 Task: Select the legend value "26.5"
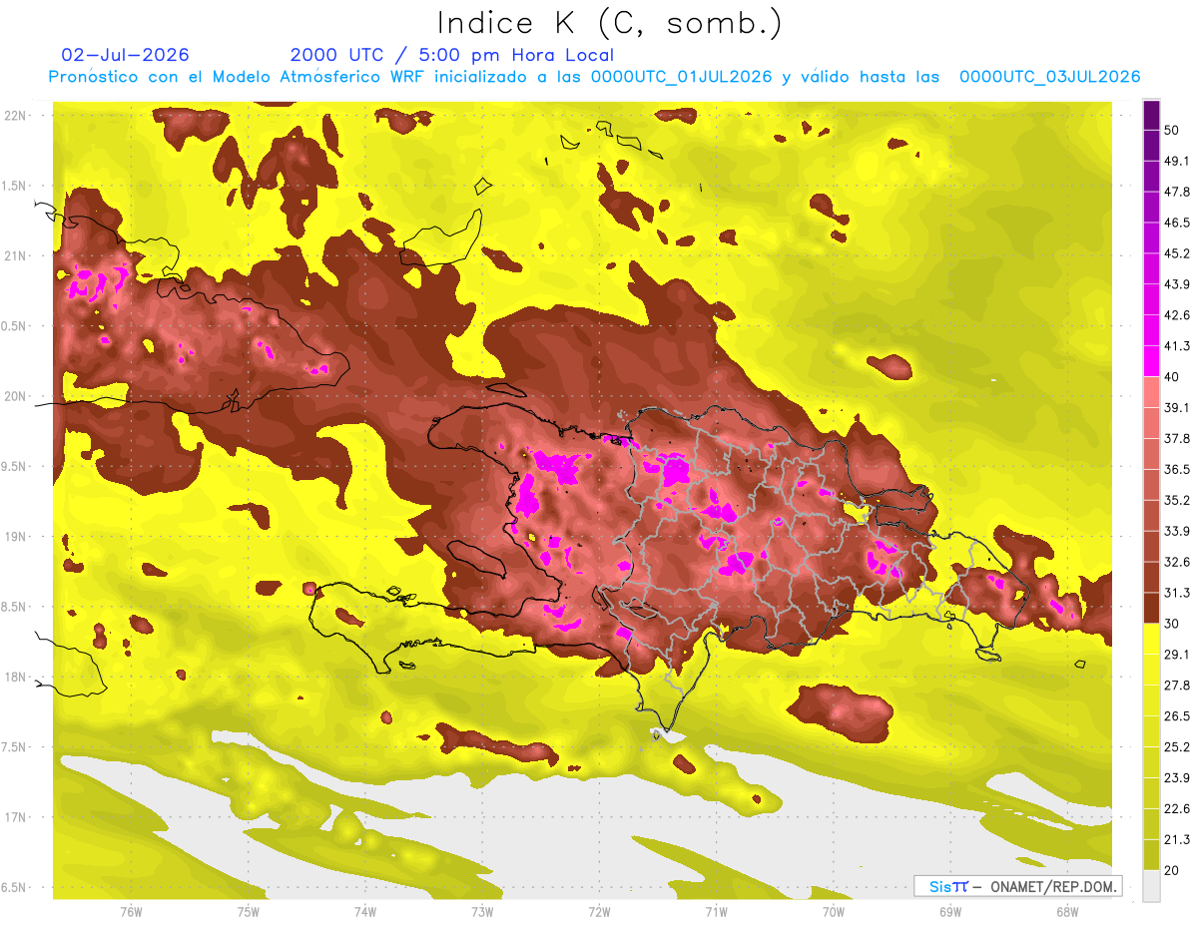[1177, 716]
